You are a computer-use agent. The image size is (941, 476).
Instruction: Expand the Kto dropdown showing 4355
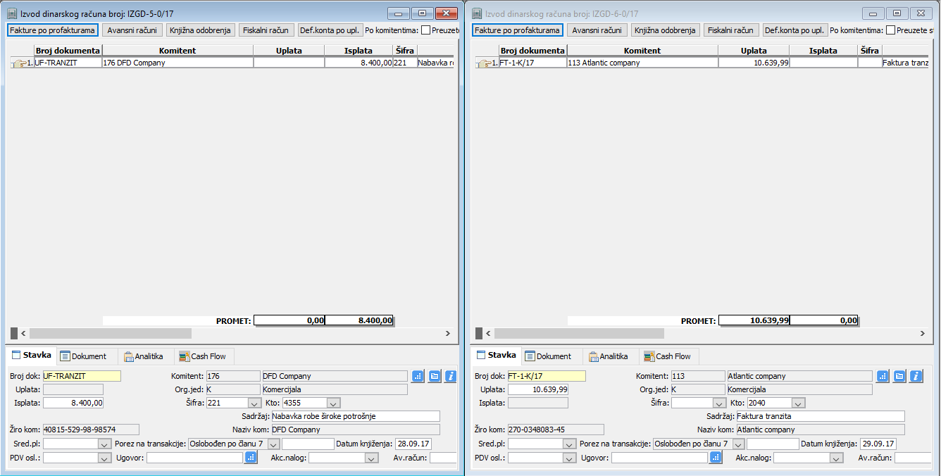point(333,403)
